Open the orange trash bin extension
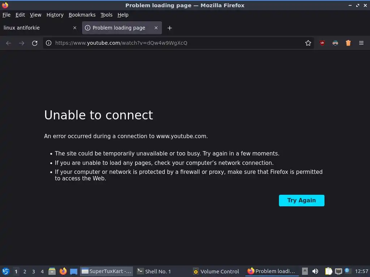 pyautogui.click(x=348, y=43)
